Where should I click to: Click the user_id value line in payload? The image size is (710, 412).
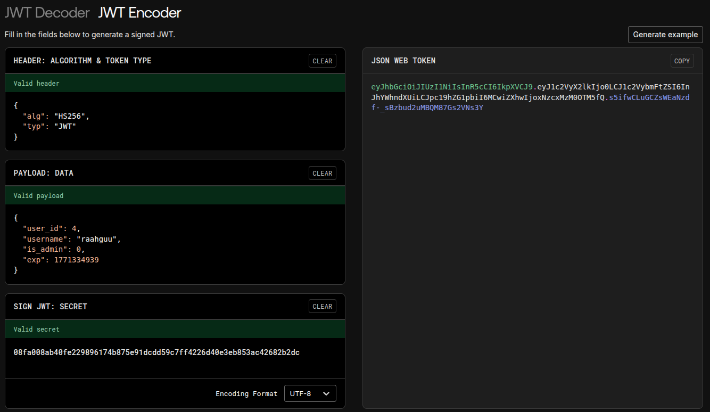[74, 228]
